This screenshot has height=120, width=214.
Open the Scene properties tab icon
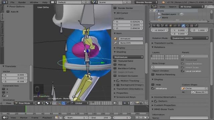tap(162, 26)
